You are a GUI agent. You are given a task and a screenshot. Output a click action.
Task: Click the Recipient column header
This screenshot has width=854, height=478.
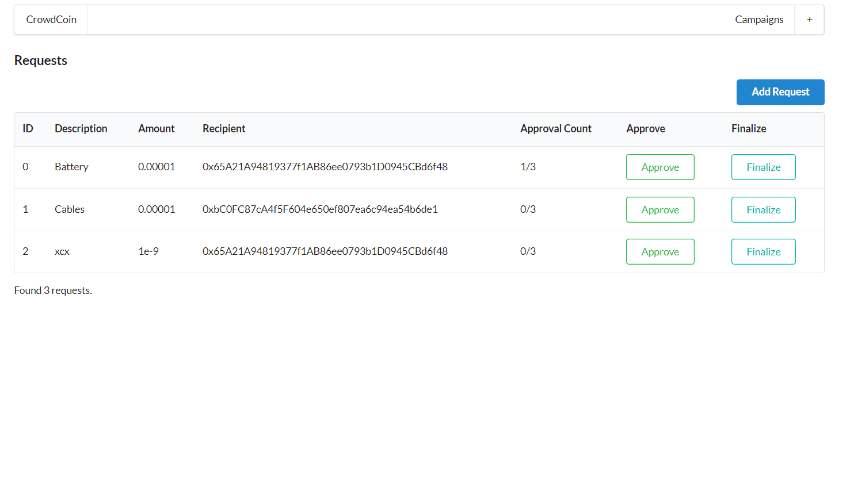point(224,129)
